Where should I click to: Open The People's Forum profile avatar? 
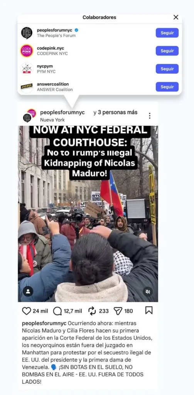[x=27, y=33]
